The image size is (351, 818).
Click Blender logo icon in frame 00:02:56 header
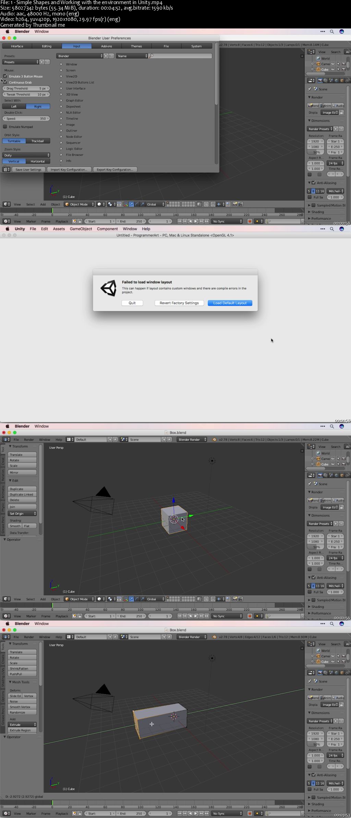pos(214,439)
